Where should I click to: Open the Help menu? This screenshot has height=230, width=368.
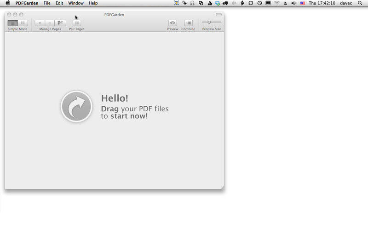93,3
